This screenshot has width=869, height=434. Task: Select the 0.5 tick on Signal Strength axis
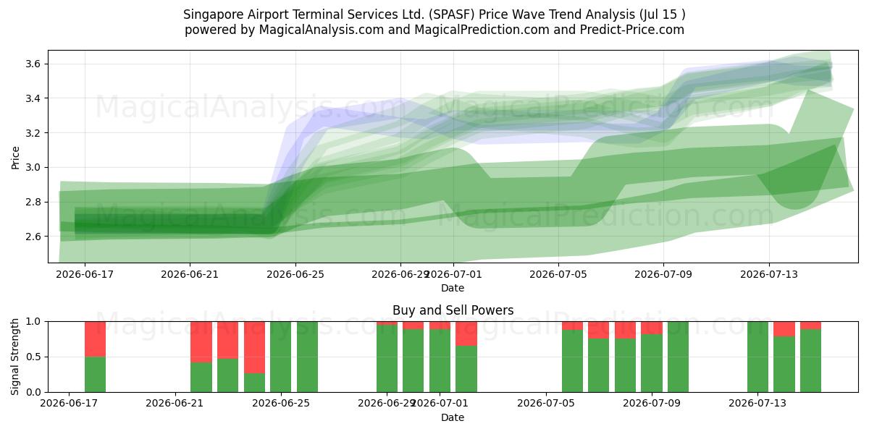pyautogui.click(x=34, y=357)
